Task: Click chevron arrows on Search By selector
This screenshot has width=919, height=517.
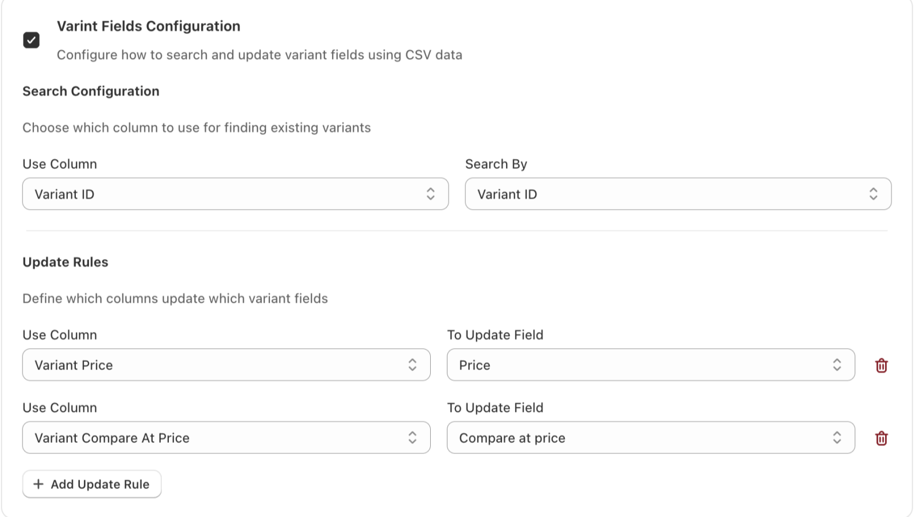Action: pos(873,194)
